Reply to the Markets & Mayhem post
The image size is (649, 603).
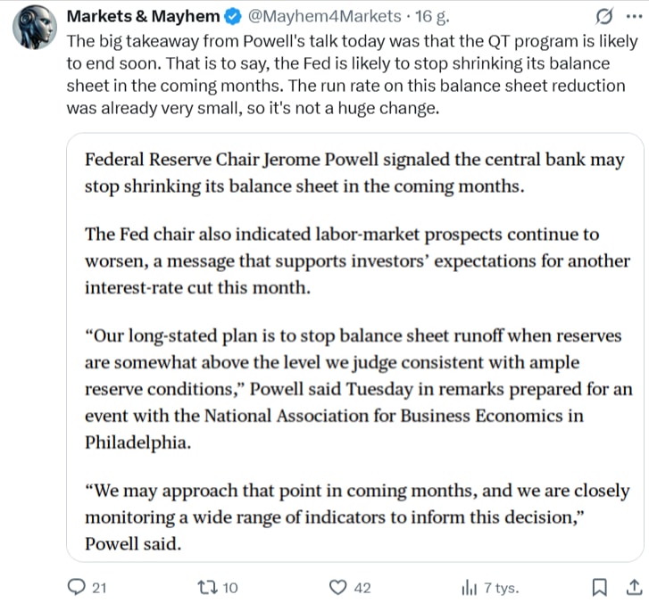pyautogui.click(x=78, y=587)
